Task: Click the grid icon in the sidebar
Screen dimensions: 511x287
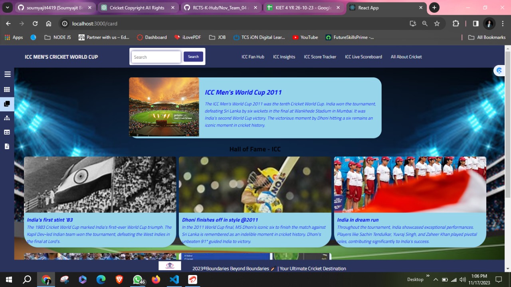Action: coord(7,90)
